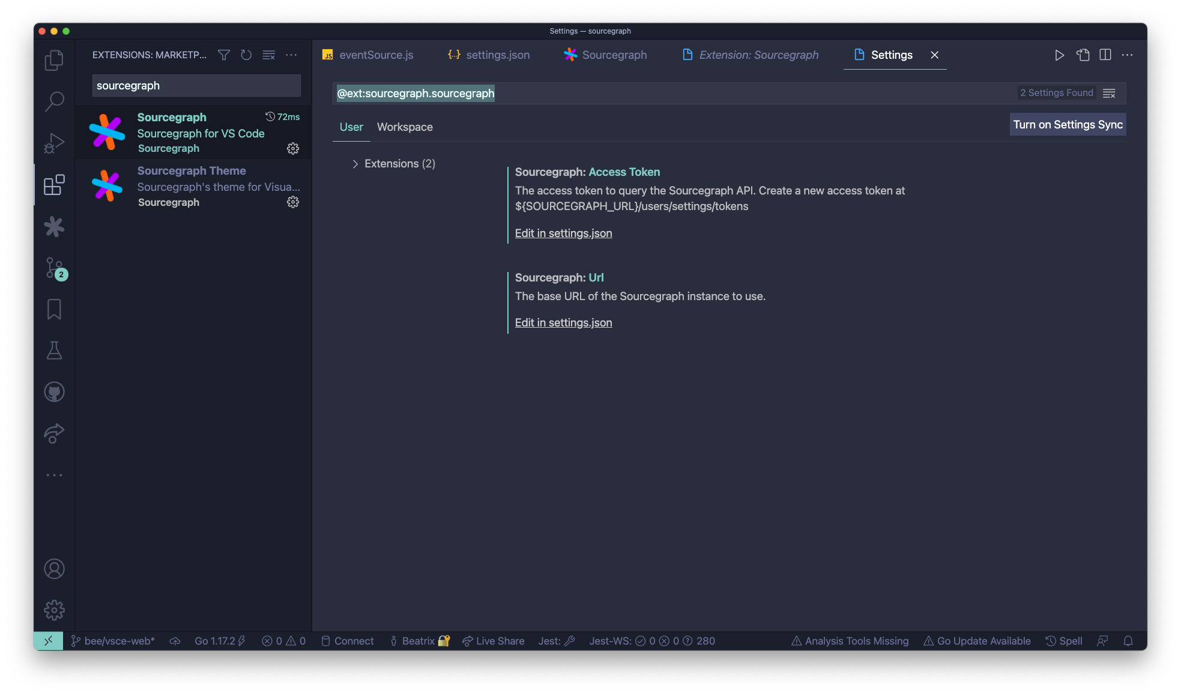1181x695 pixels.
Task: Split the editor to the right
Action: (x=1105, y=55)
